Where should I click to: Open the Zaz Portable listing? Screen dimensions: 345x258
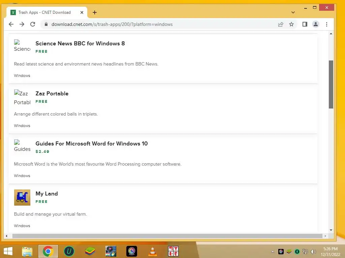(52, 93)
